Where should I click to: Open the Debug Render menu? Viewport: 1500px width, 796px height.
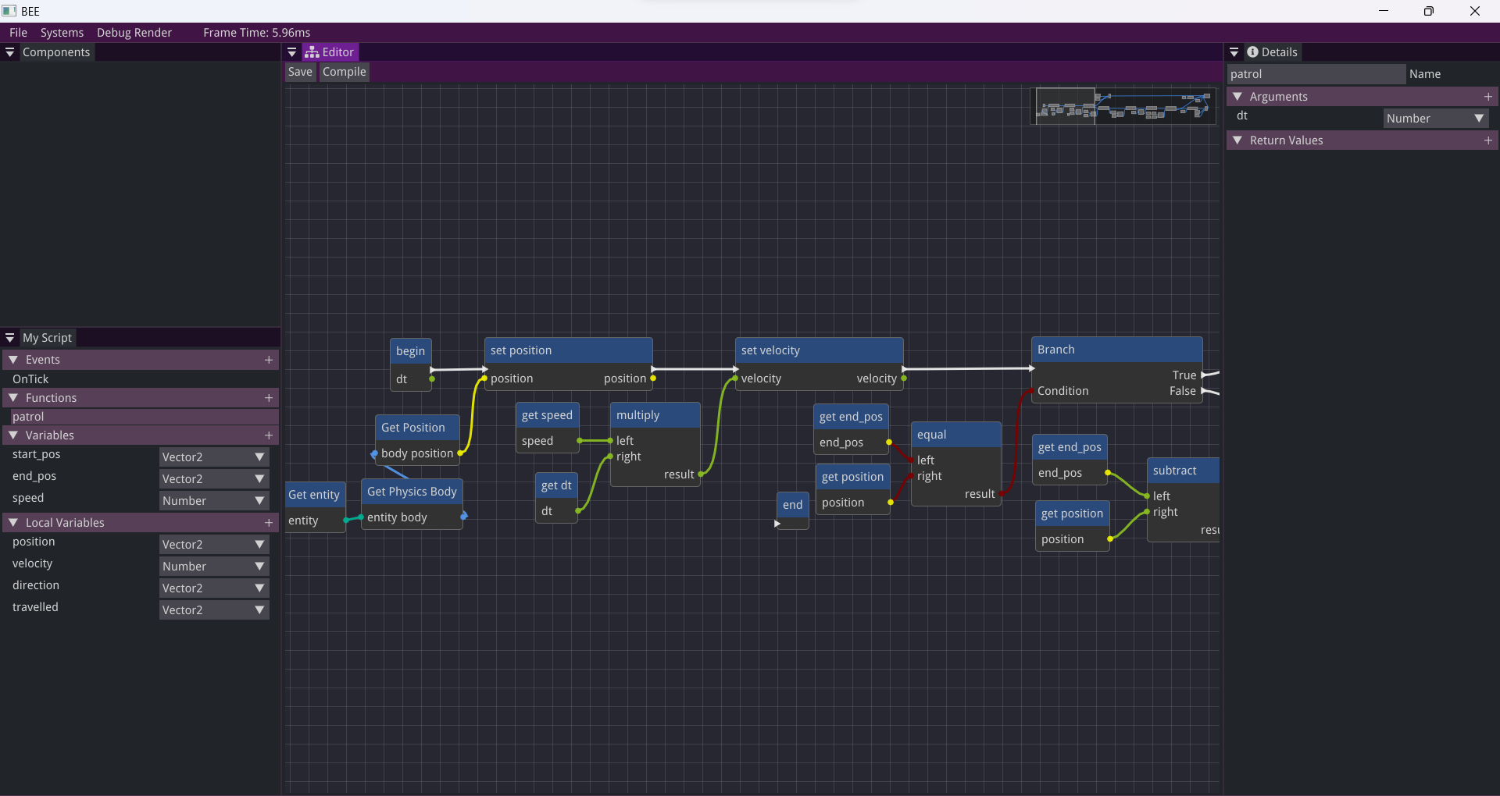[x=134, y=33]
